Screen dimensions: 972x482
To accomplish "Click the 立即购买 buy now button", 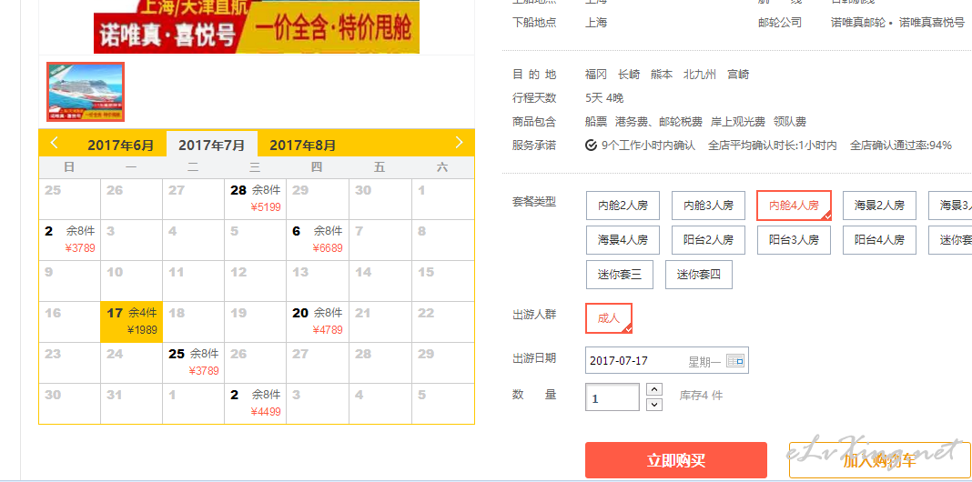I will point(676,460).
